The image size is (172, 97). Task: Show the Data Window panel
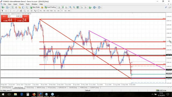[16, 7]
